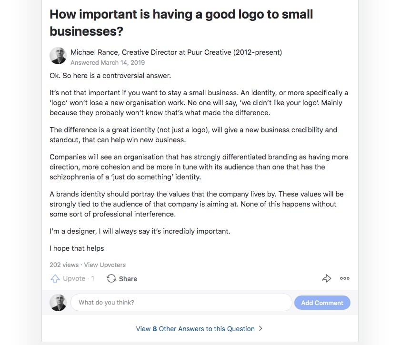The width and height of the screenshot is (400, 345).
Task: Open the author's profile photo in answer header
Action: click(x=58, y=56)
